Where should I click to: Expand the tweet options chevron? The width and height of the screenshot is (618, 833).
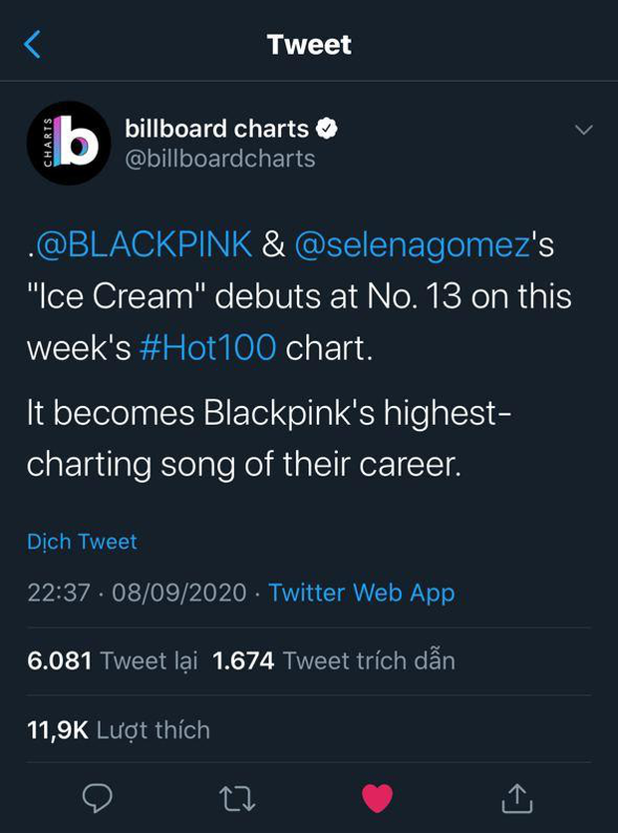click(x=583, y=131)
